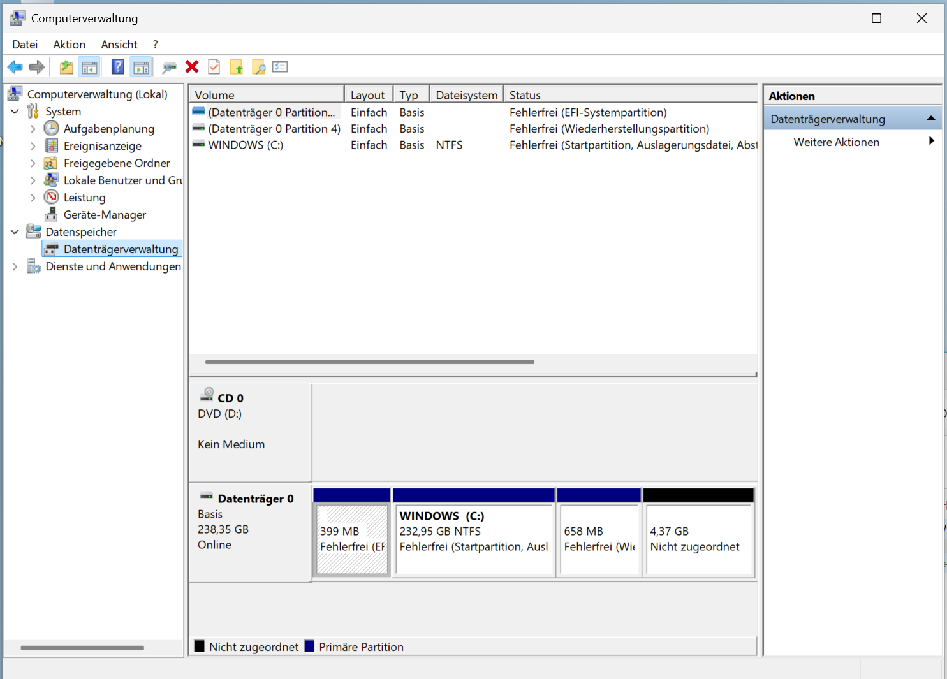The image size is (947, 679).
Task: Click the black Nicht zugeordnet legend swatch
Action: (x=200, y=646)
